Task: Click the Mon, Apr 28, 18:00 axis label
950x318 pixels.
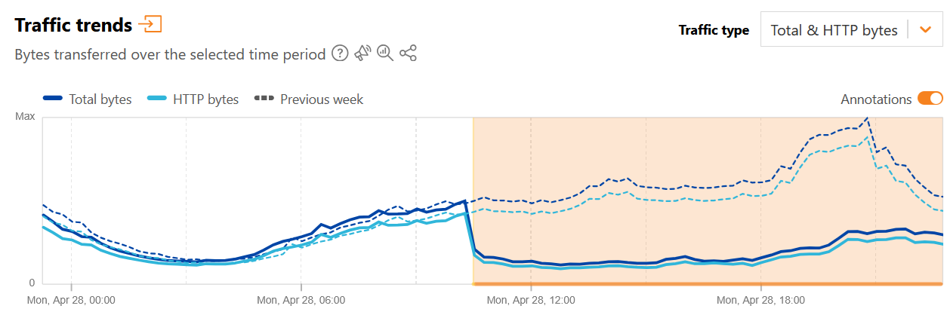Action: tap(760, 300)
